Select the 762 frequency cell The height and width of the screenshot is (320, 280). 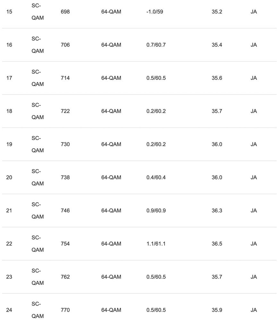pos(65,277)
